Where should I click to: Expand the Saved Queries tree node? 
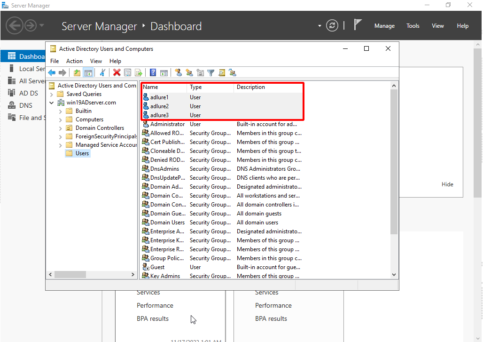51,94
